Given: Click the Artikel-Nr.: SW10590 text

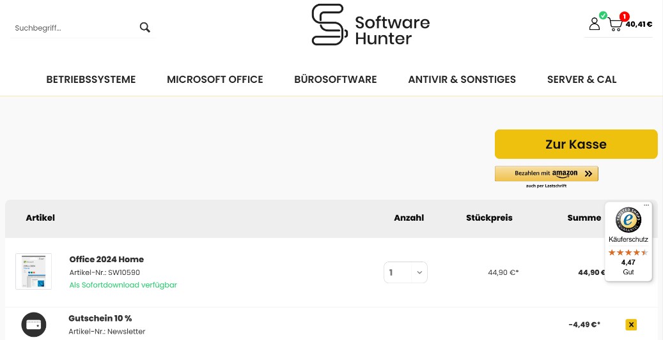Looking at the screenshot, I should 104,272.
